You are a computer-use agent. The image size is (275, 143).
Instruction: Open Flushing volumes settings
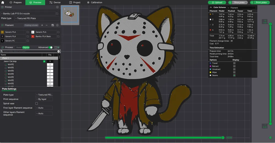(31, 25)
